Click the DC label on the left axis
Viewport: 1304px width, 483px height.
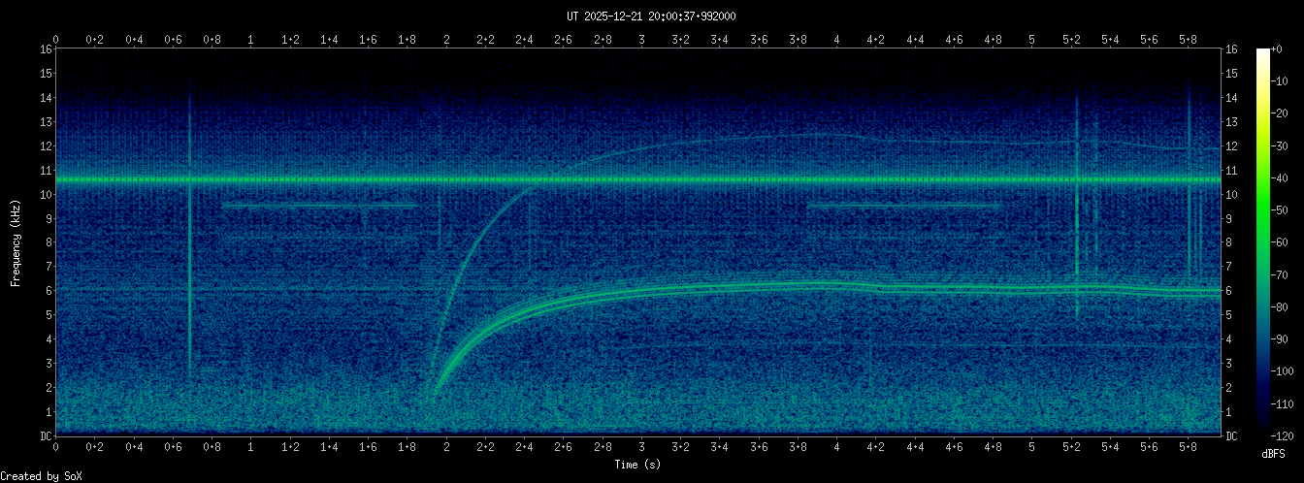(46, 435)
